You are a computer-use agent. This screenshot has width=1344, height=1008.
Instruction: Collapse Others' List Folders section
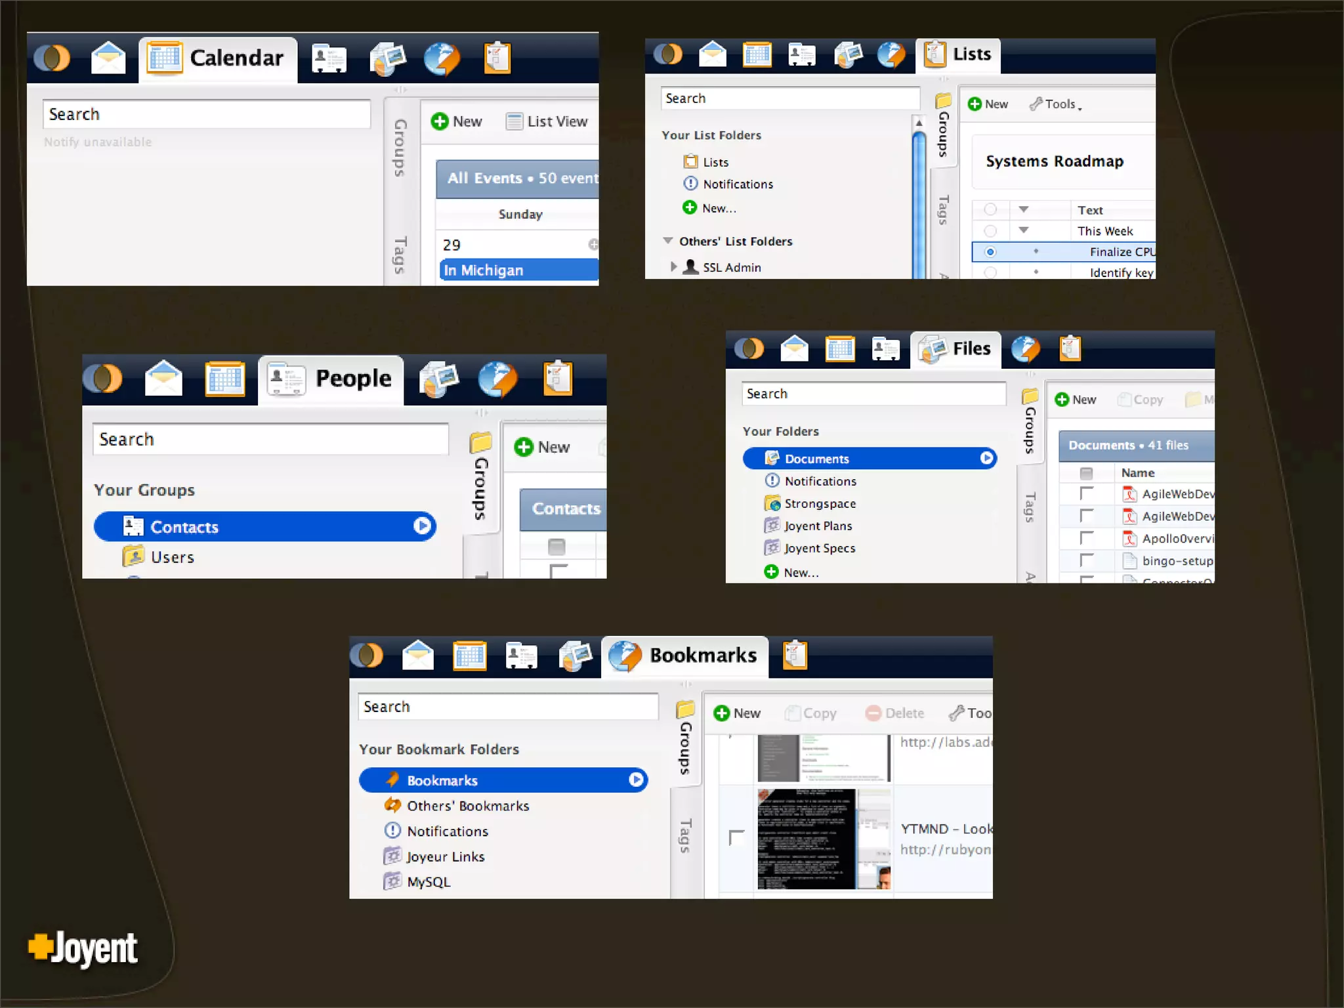pos(668,241)
